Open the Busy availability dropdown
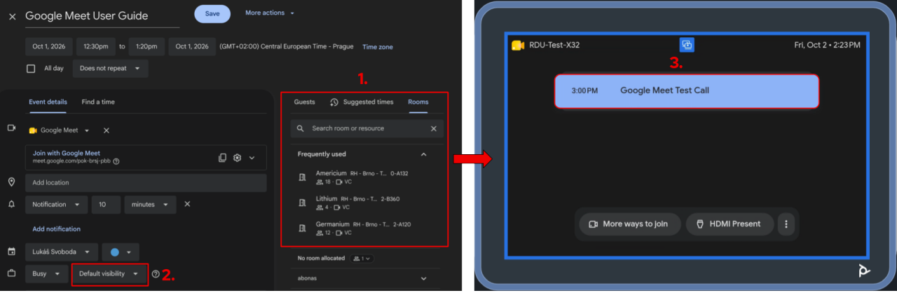The width and height of the screenshot is (897, 293). (47, 273)
